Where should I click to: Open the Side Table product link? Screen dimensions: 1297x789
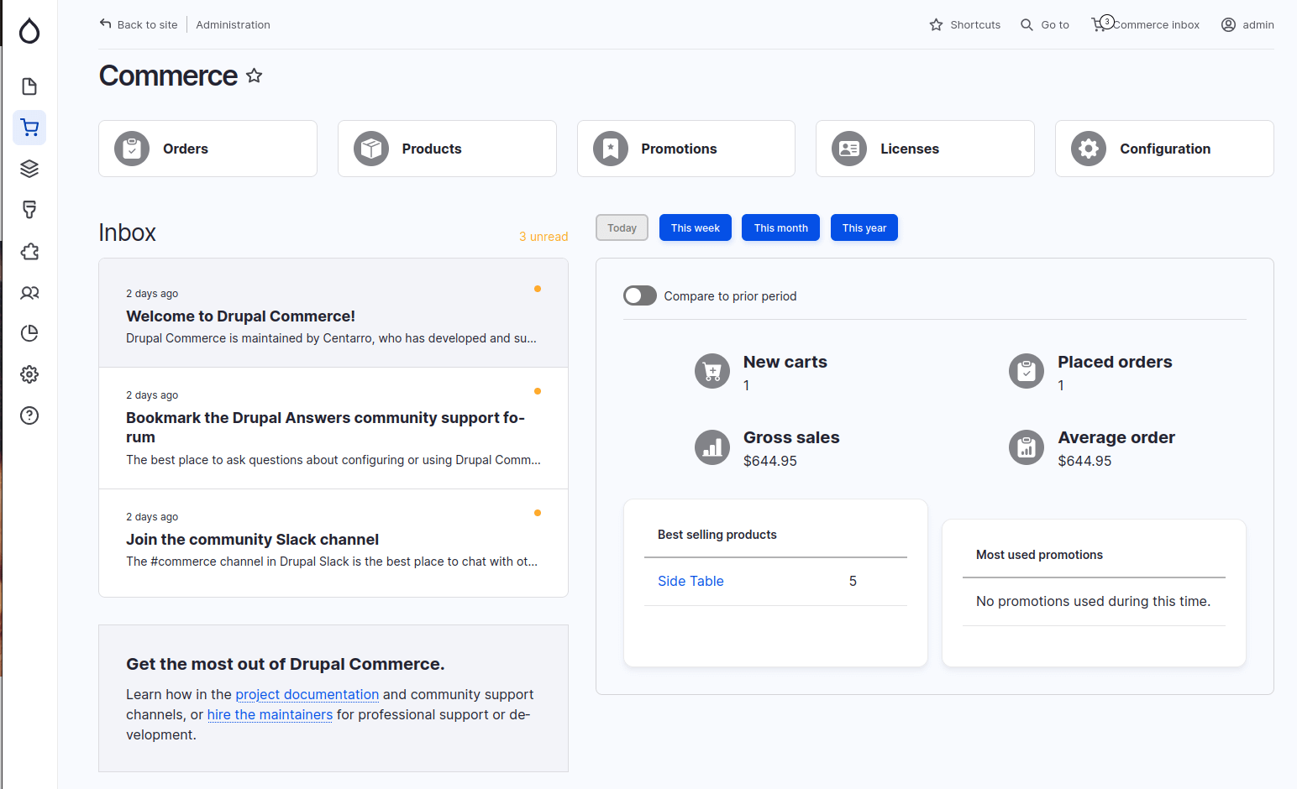point(691,581)
